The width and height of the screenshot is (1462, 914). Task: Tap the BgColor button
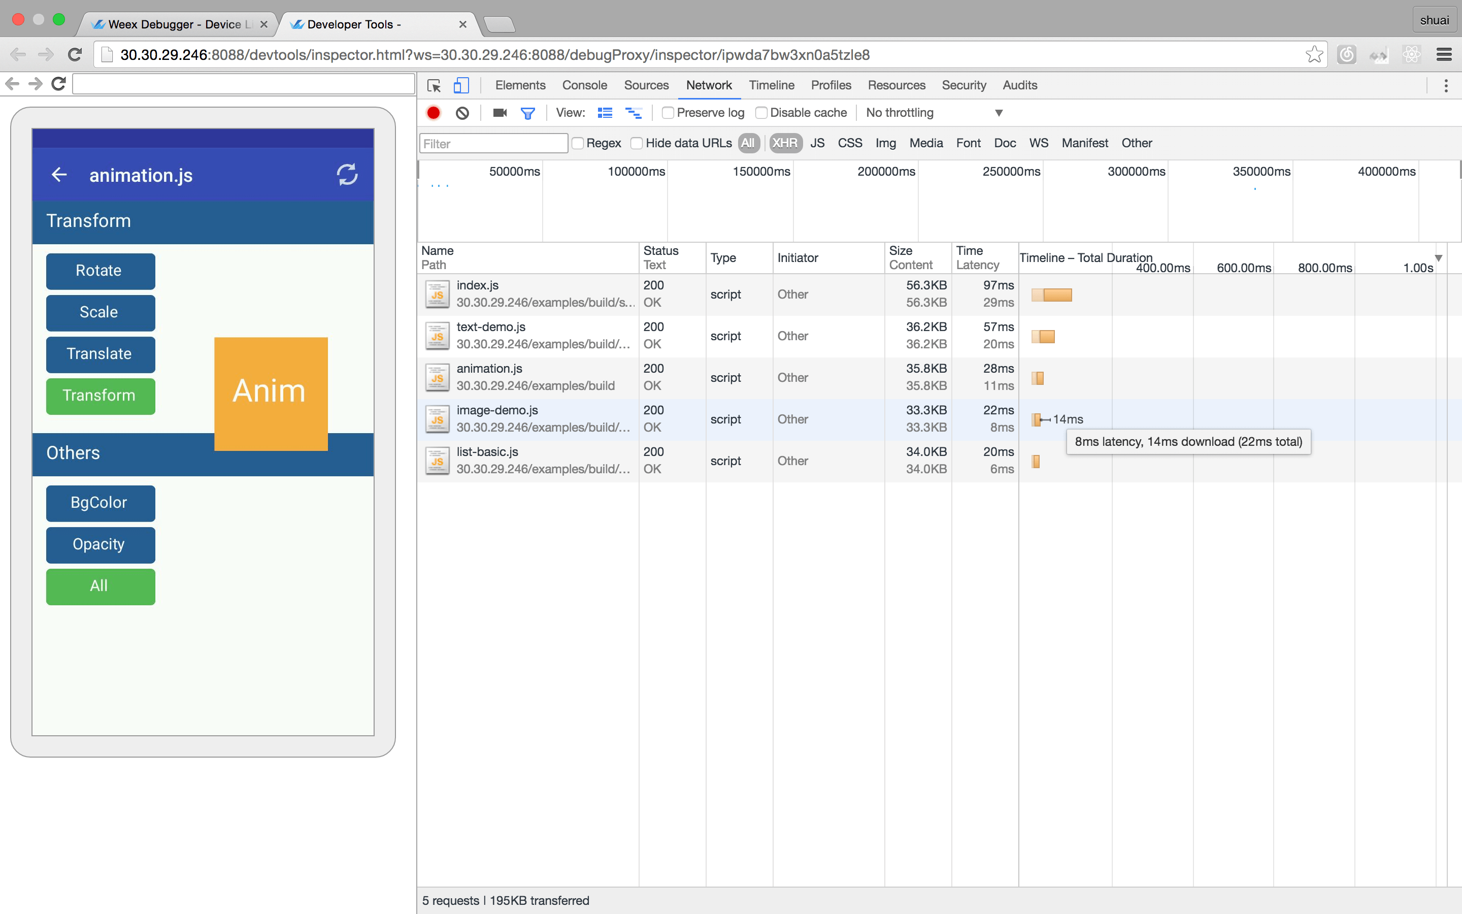tap(101, 503)
